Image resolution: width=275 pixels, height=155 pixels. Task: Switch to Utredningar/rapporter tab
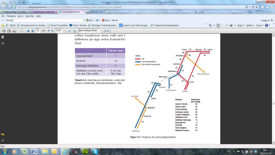pyautogui.click(x=43, y=12)
